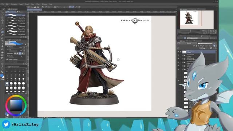Screen dimensions: 233x131
Task: Choose the Turnip pen sub tool
Action: click(x=16, y=23)
